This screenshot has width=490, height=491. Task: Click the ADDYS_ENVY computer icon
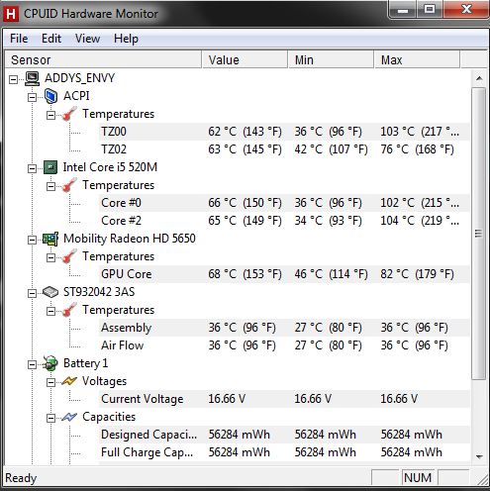[x=33, y=78]
